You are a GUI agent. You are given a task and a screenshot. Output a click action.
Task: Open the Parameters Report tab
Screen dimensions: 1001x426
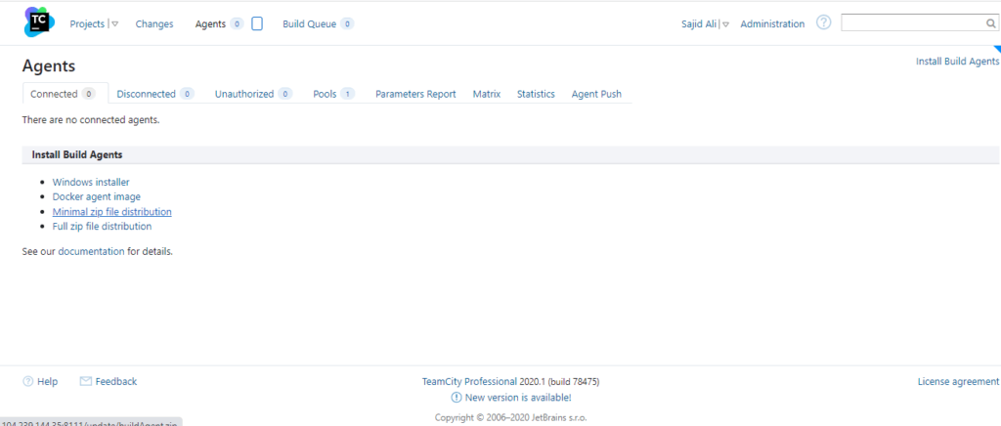[x=415, y=94]
